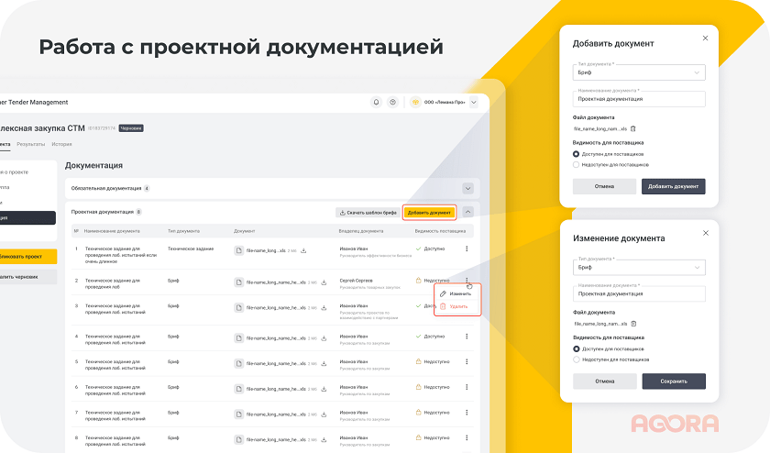
Task: Confirm with dark Добавить документ dialog button
Action: (673, 186)
